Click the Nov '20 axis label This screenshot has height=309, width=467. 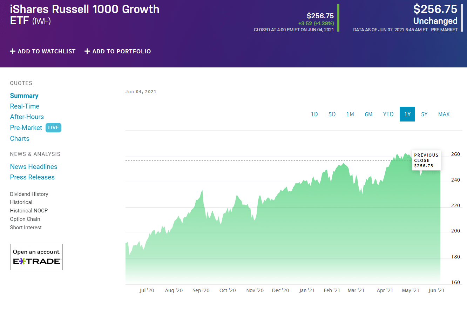[x=255, y=290]
